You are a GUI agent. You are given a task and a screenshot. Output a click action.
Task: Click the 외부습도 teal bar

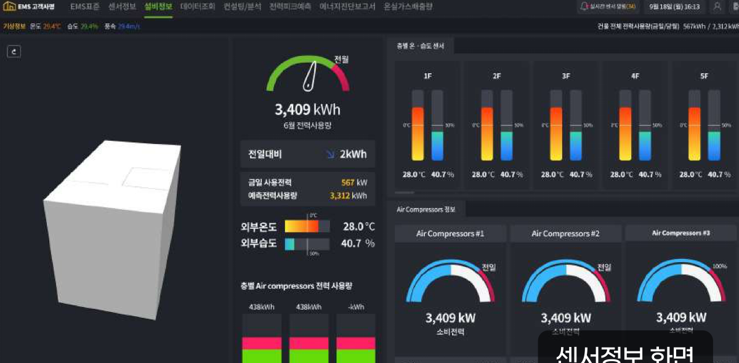[289, 244]
